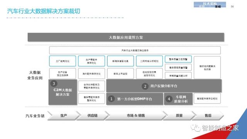
Task: Select the 合作伙伴配车及零配件库存优化 box
Action: (x=91, y=86)
